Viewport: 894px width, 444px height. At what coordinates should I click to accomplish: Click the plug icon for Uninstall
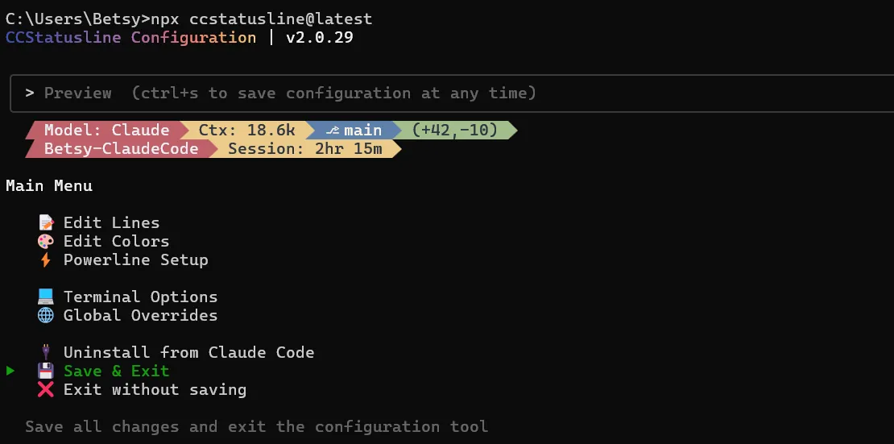pos(46,353)
